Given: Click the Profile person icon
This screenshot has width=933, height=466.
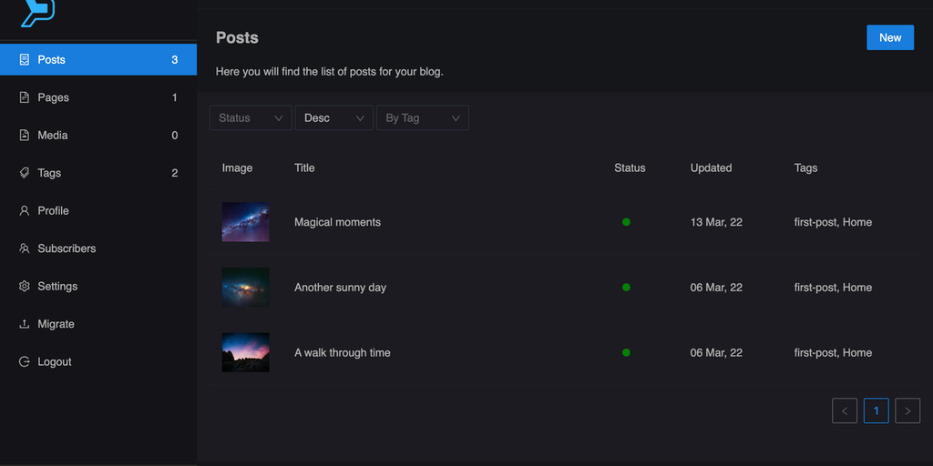Looking at the screenshot, I should tap(25, 210).
